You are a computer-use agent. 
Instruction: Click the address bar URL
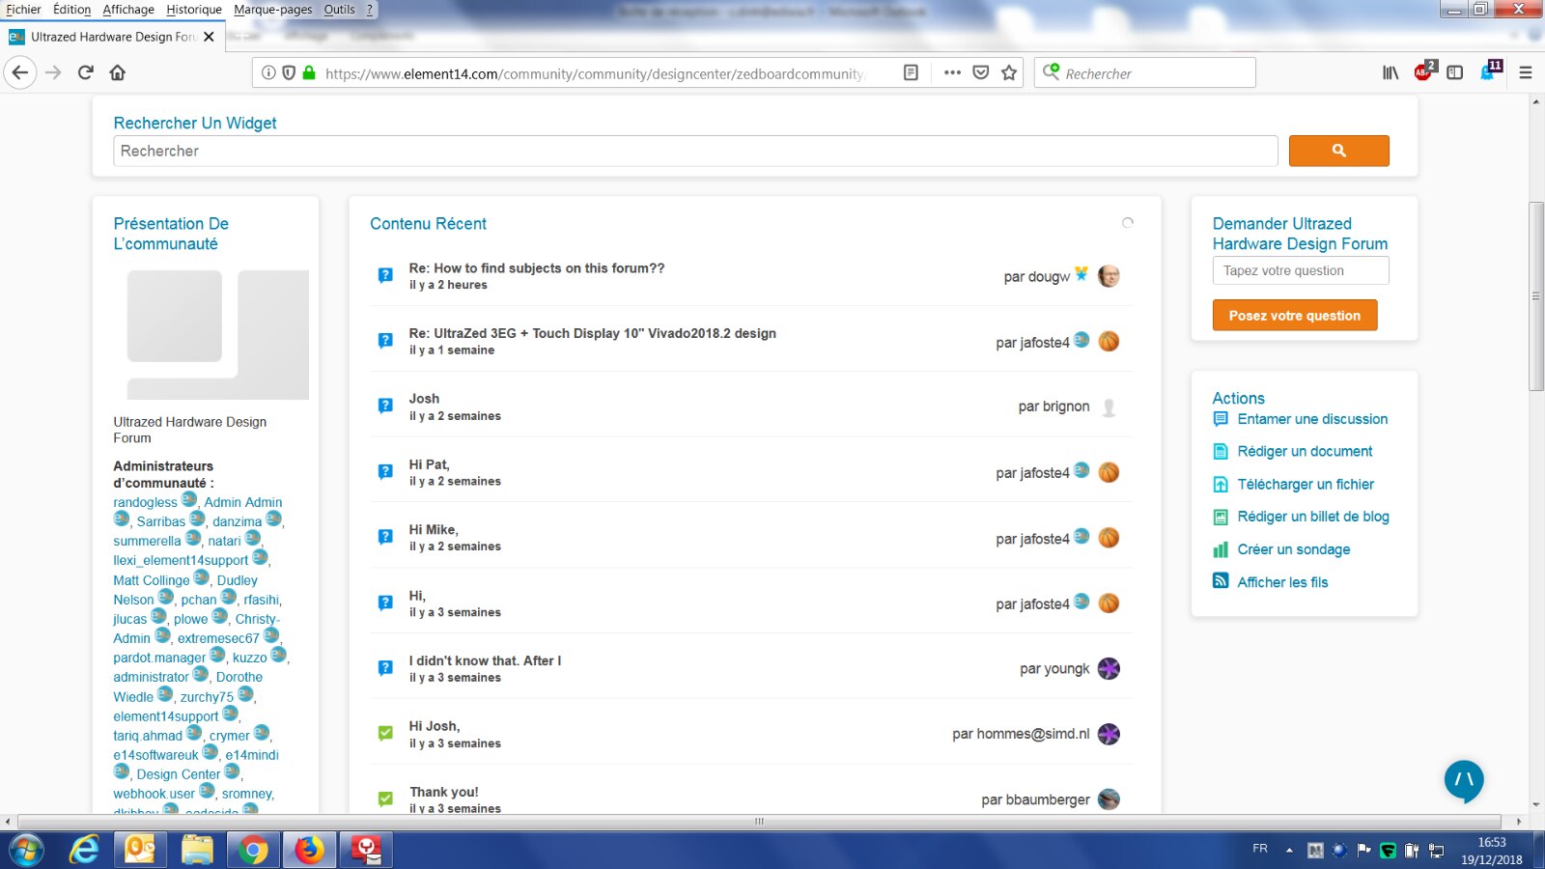(595, 73)
